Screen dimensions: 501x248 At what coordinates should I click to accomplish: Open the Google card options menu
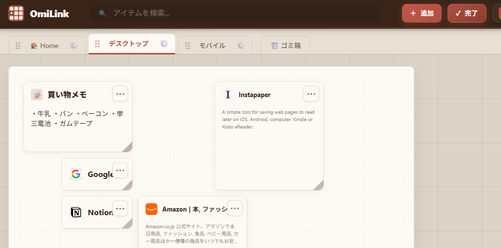click(x=120, y=170)
